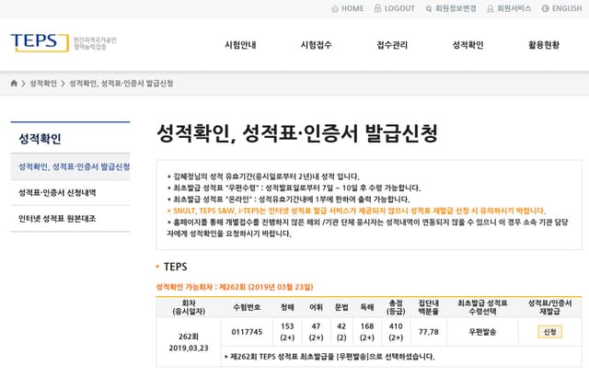
Task: Click the TEPS section heading
Action: point(175,267)
